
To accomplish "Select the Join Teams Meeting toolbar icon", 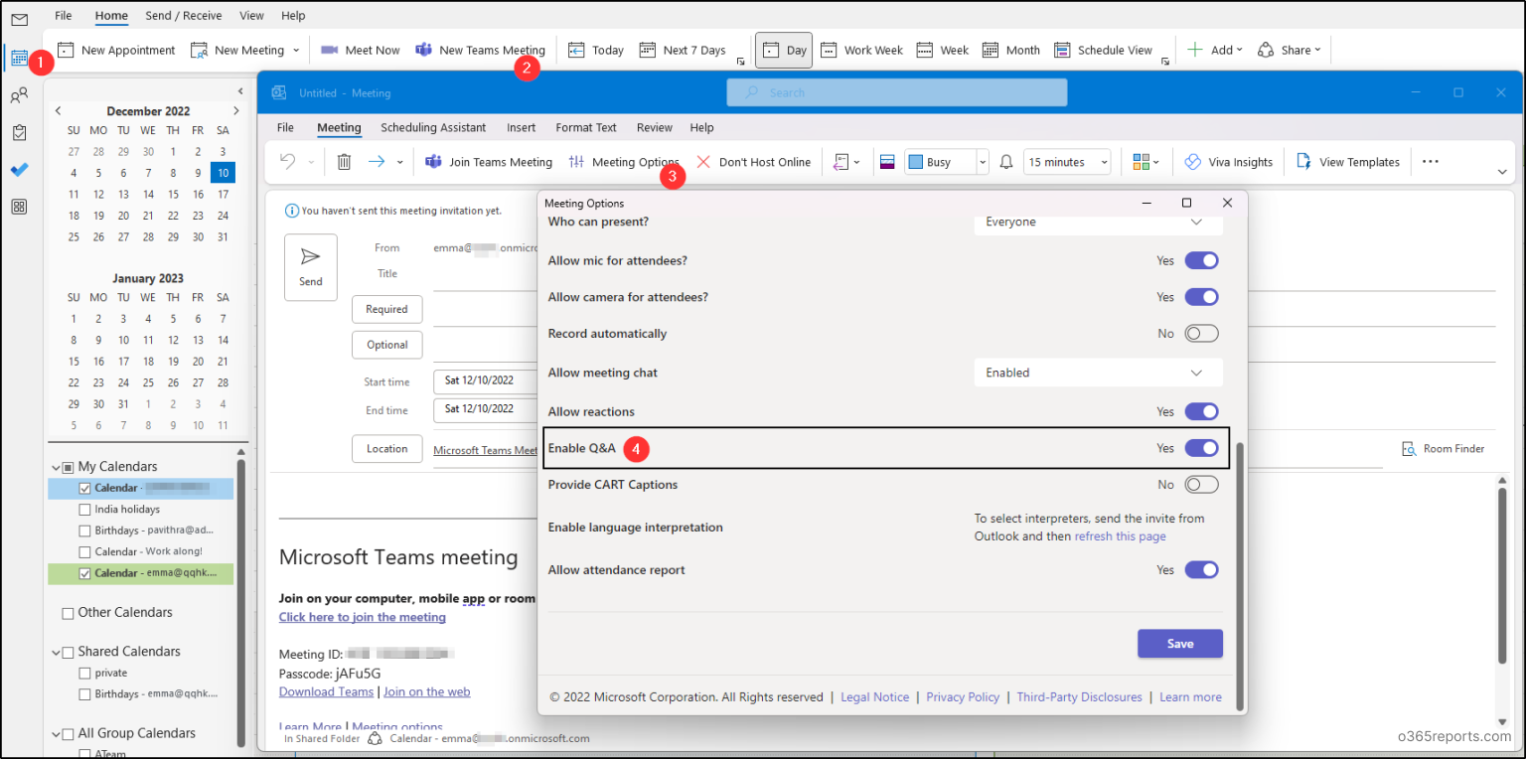I will point(488,161).
